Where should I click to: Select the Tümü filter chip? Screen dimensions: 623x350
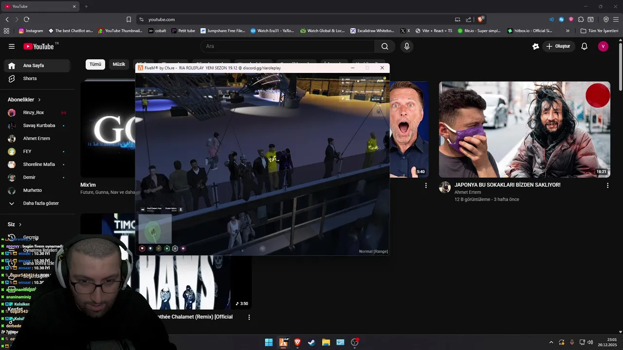(95, 64)
